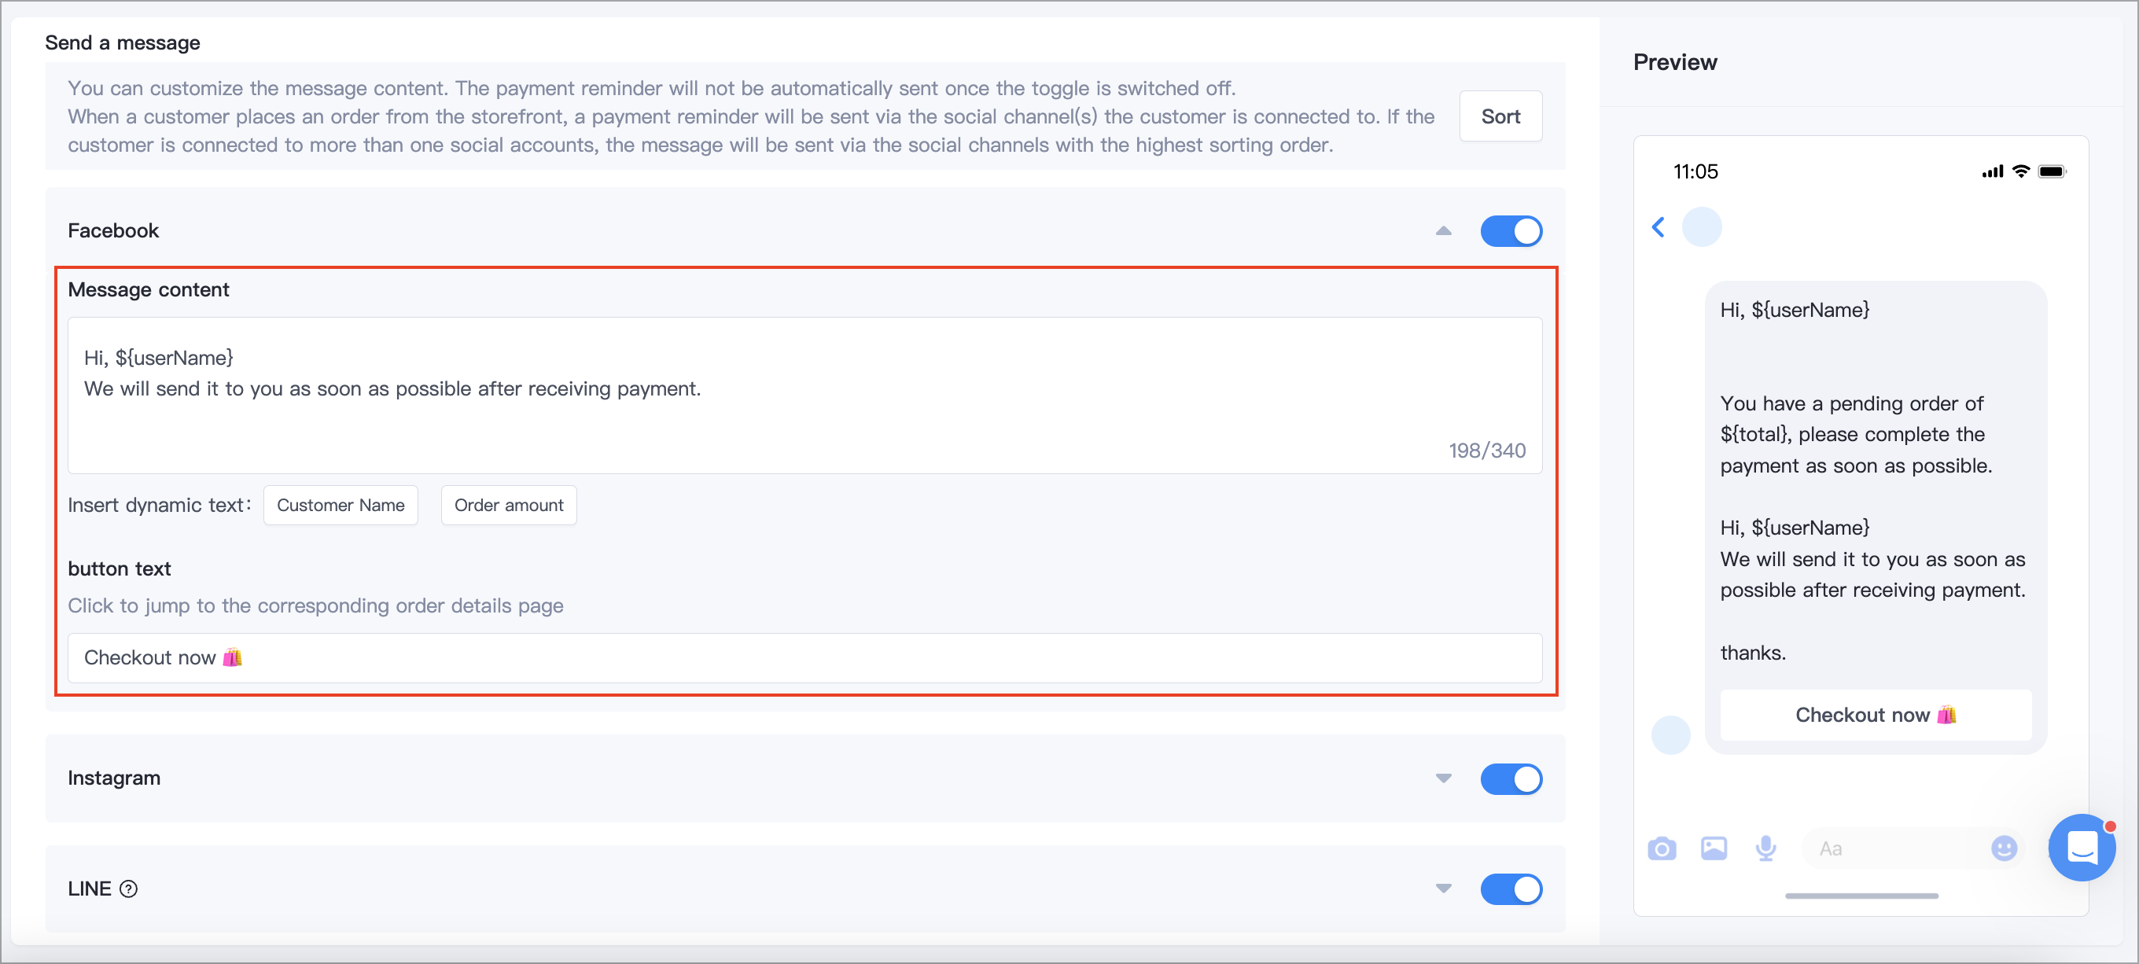Expand the LINE section arrow

1443,889
